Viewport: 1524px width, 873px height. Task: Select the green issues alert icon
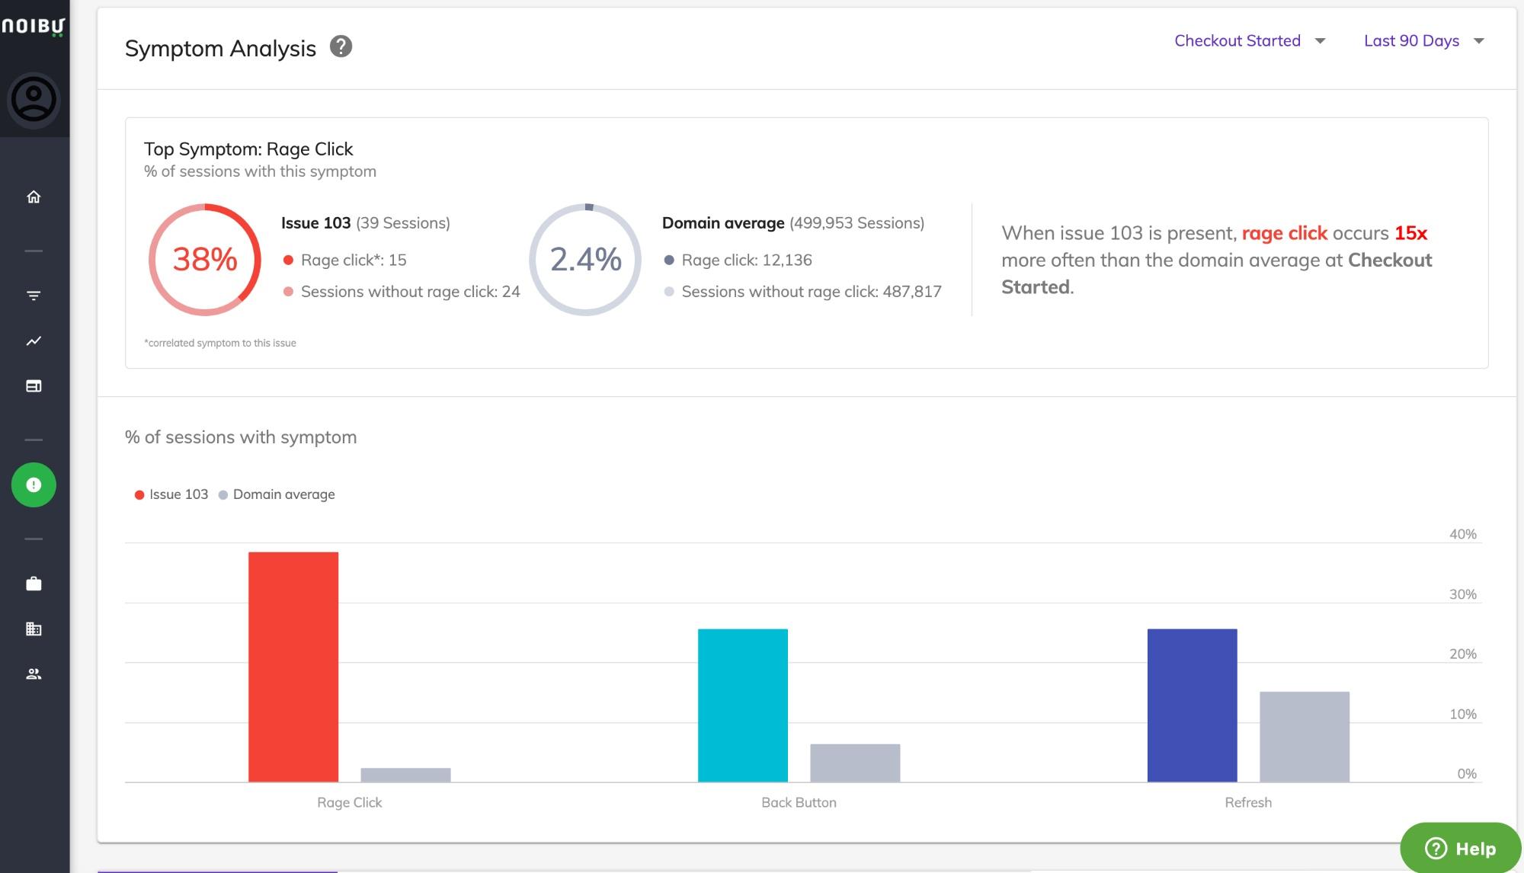click(34, 485)
